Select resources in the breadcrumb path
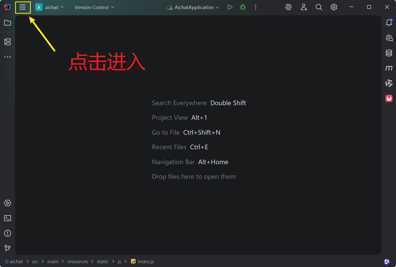This screenshot has width=396, height=267. coord(77,261)
